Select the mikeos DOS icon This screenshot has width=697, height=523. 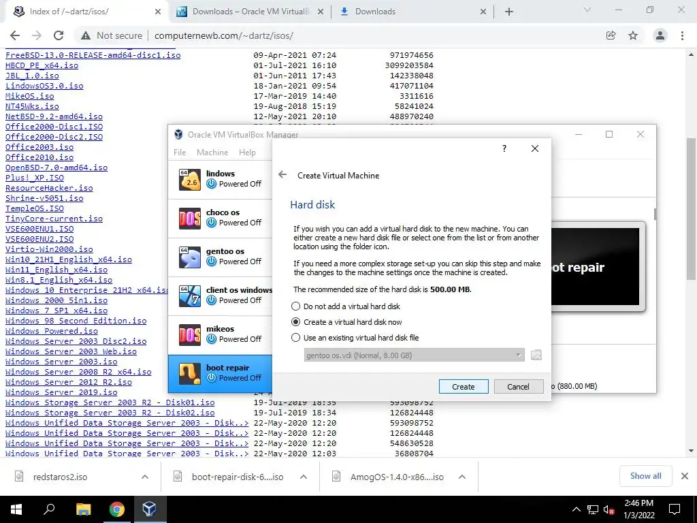coord(190,334)
